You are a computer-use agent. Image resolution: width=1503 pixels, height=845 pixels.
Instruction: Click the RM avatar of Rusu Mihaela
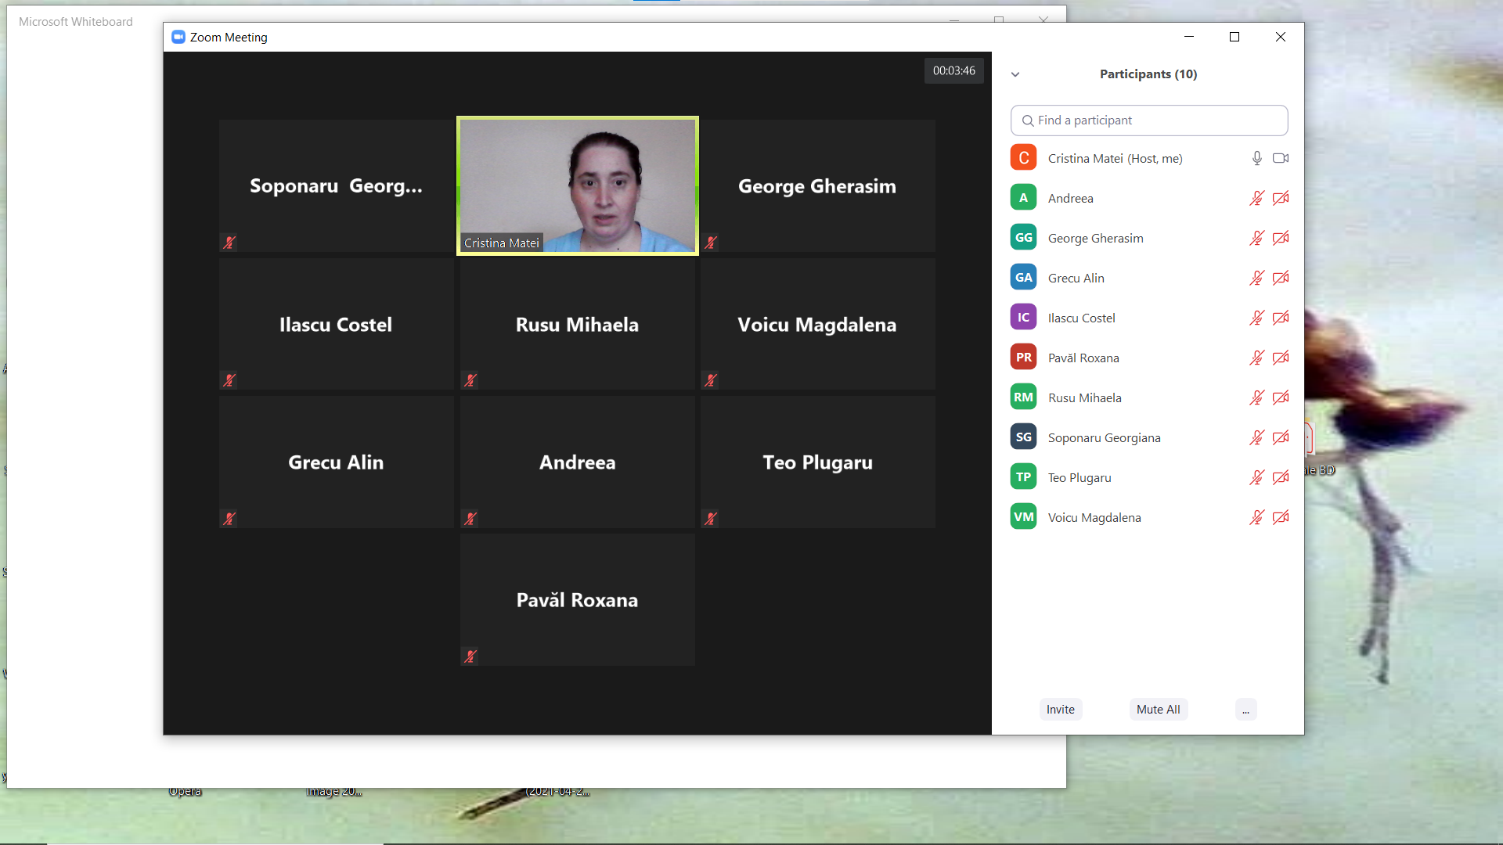coord(1023,397)
